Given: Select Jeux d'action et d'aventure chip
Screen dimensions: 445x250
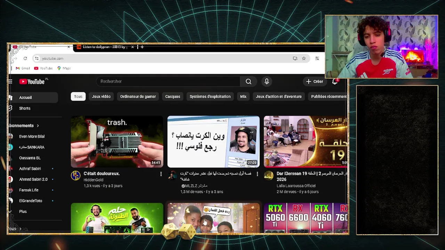Looking at the screenshot, I should [x=279, y=97].
